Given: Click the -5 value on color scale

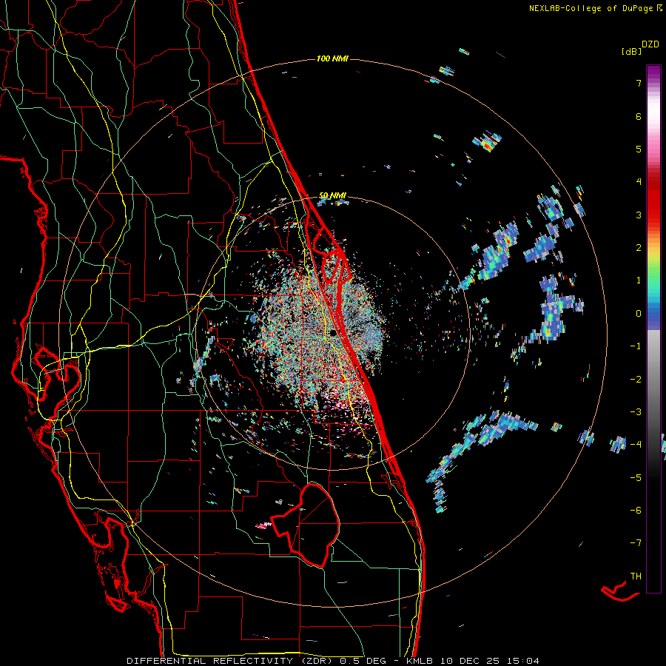Looking at the screenshot, I should coord(636,478).
